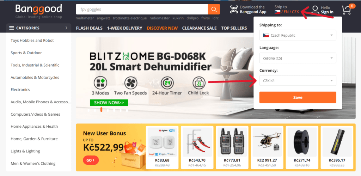Click the fpv goggles search field

tap(142, 10)
